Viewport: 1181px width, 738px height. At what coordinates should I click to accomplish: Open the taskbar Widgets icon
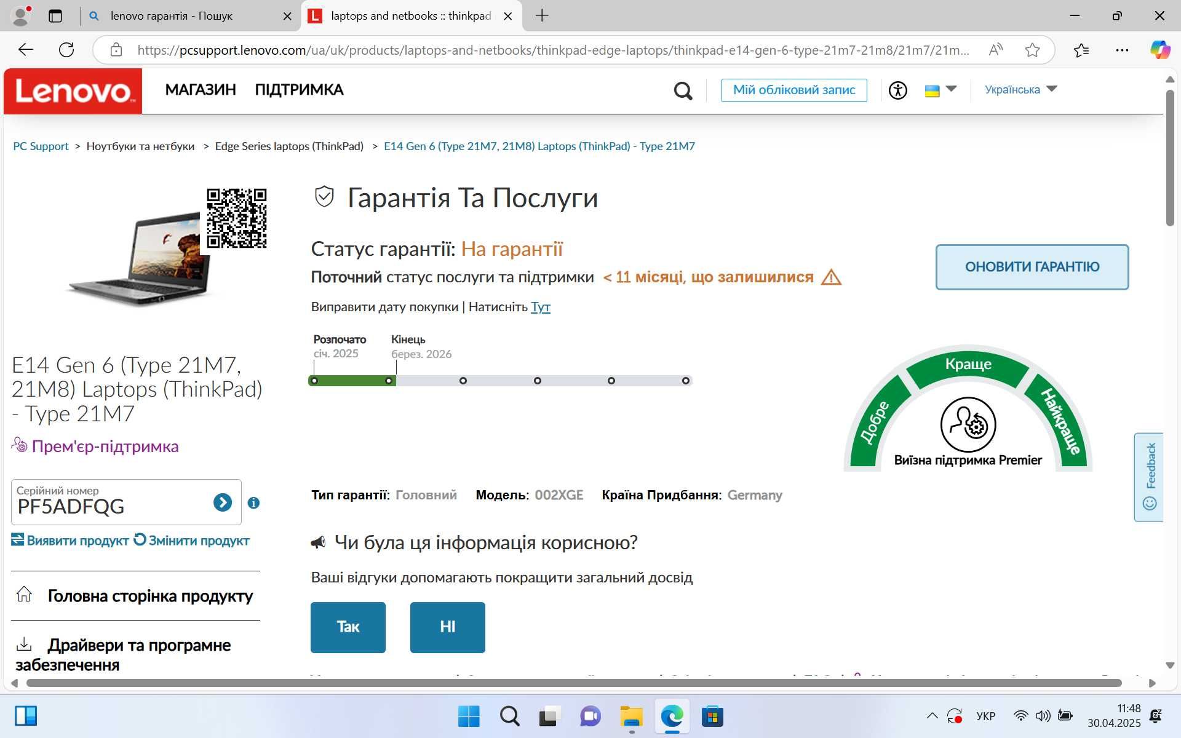coord(26,716)
